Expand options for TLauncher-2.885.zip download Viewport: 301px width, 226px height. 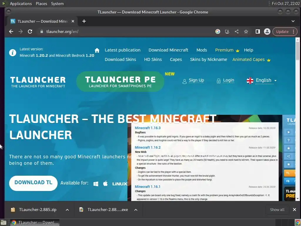pyautogui.click(x=67, y=210)
